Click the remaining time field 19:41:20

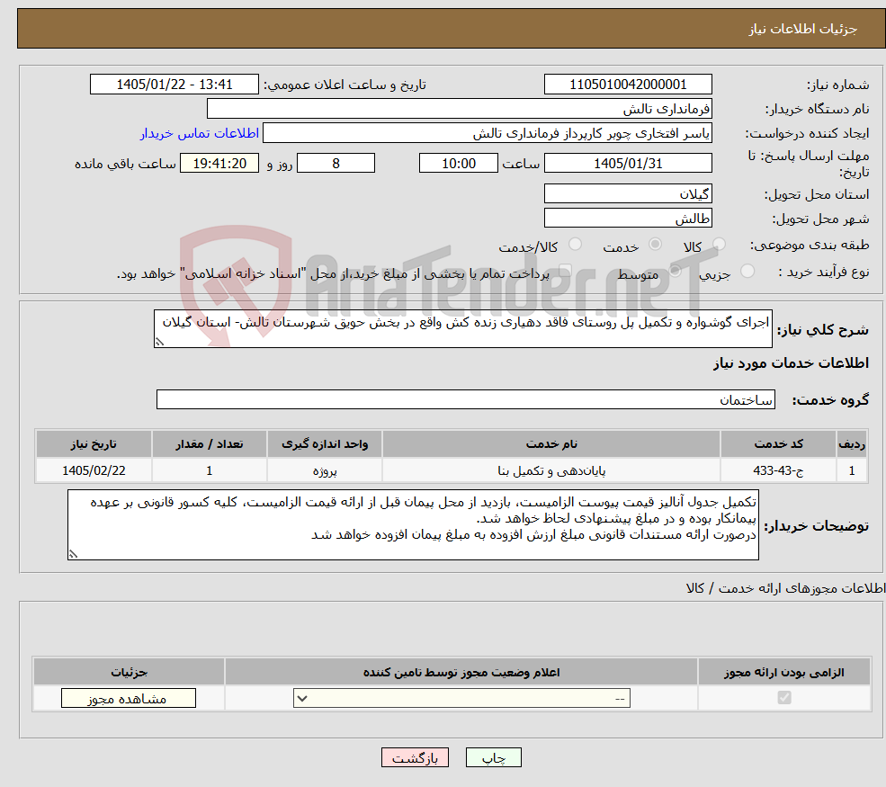click(219, 164)
